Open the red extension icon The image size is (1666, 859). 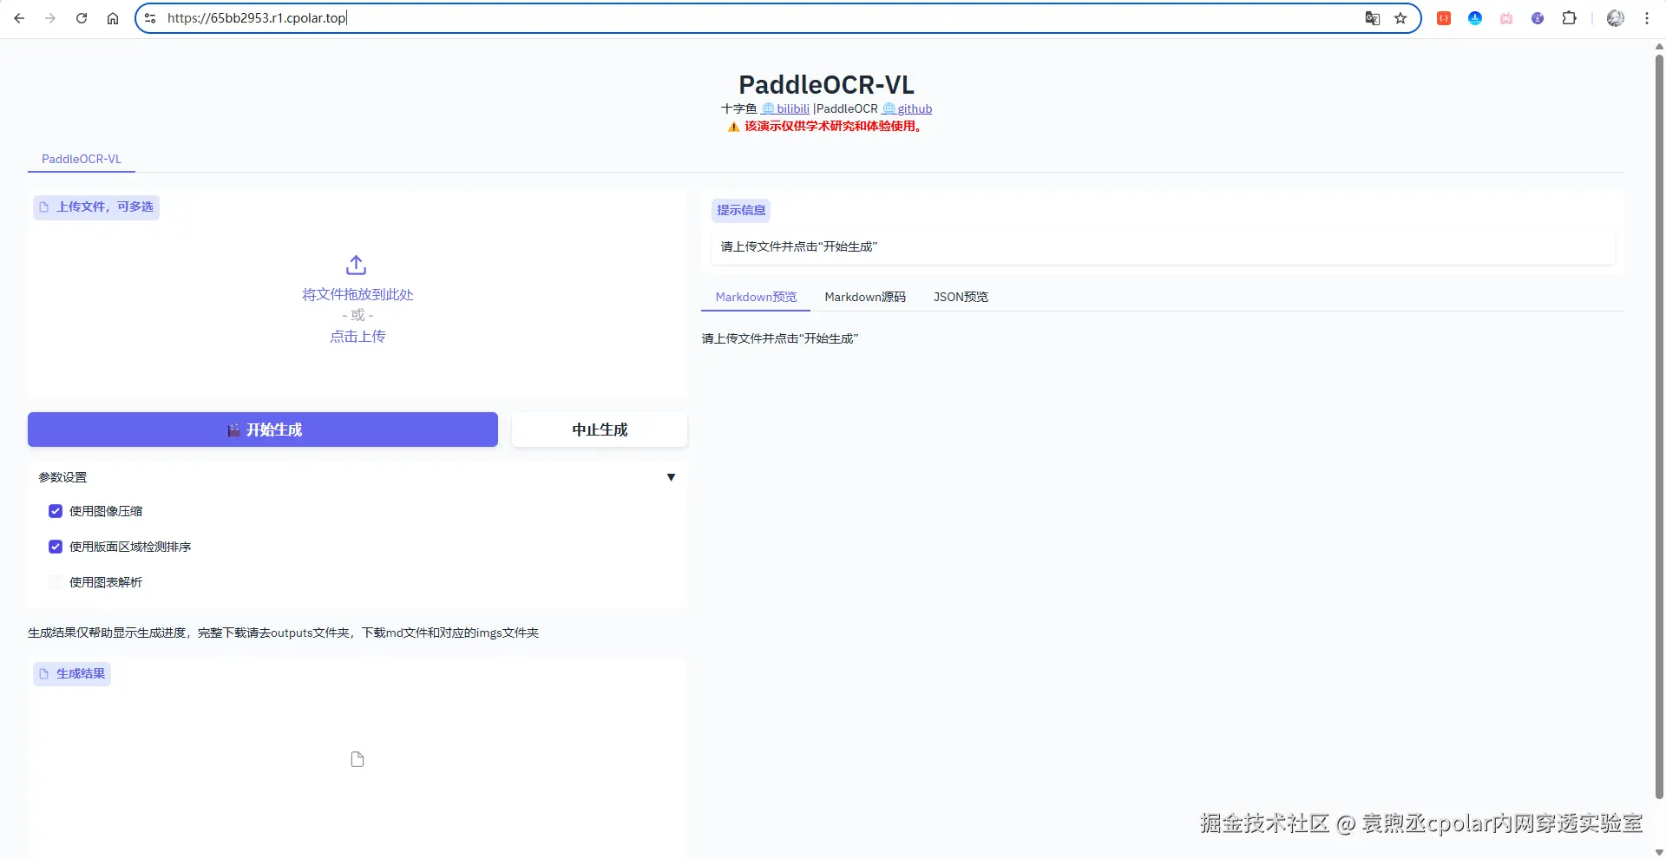point(1444,18)
